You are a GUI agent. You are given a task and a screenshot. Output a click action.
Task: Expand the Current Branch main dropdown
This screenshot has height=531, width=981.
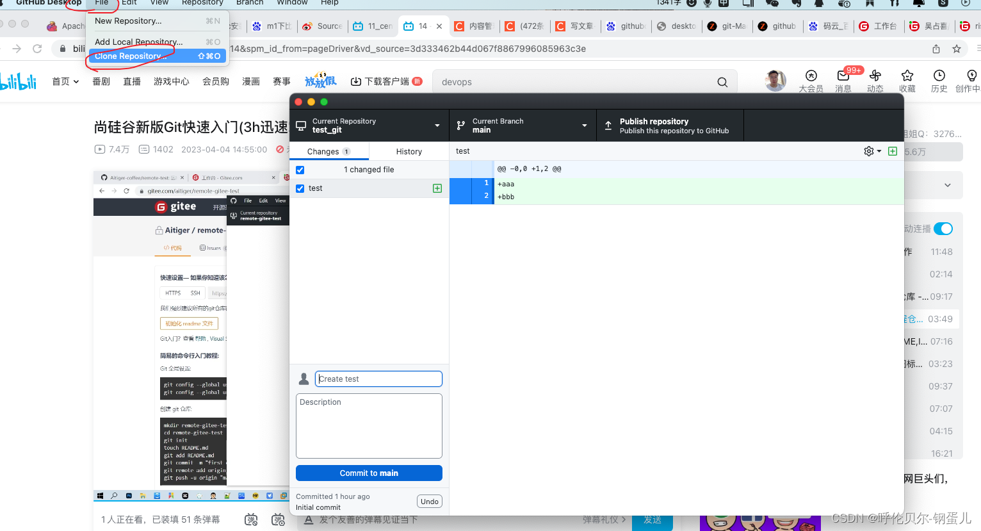pos(585,126)
